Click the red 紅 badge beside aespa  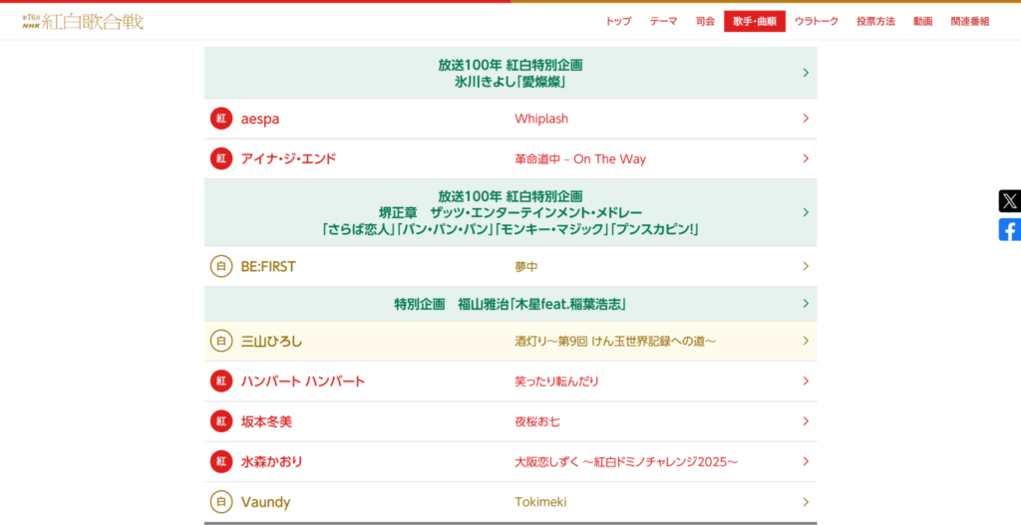pos(220,119)
